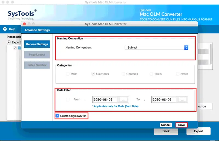Viewport: 219px width, 141px height.
Task: Toggle the Notes category checkbox
Action: point(177,74)
